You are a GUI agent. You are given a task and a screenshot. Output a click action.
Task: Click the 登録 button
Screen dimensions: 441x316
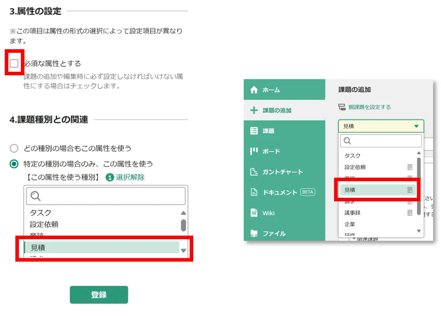[x=99, y=295]
